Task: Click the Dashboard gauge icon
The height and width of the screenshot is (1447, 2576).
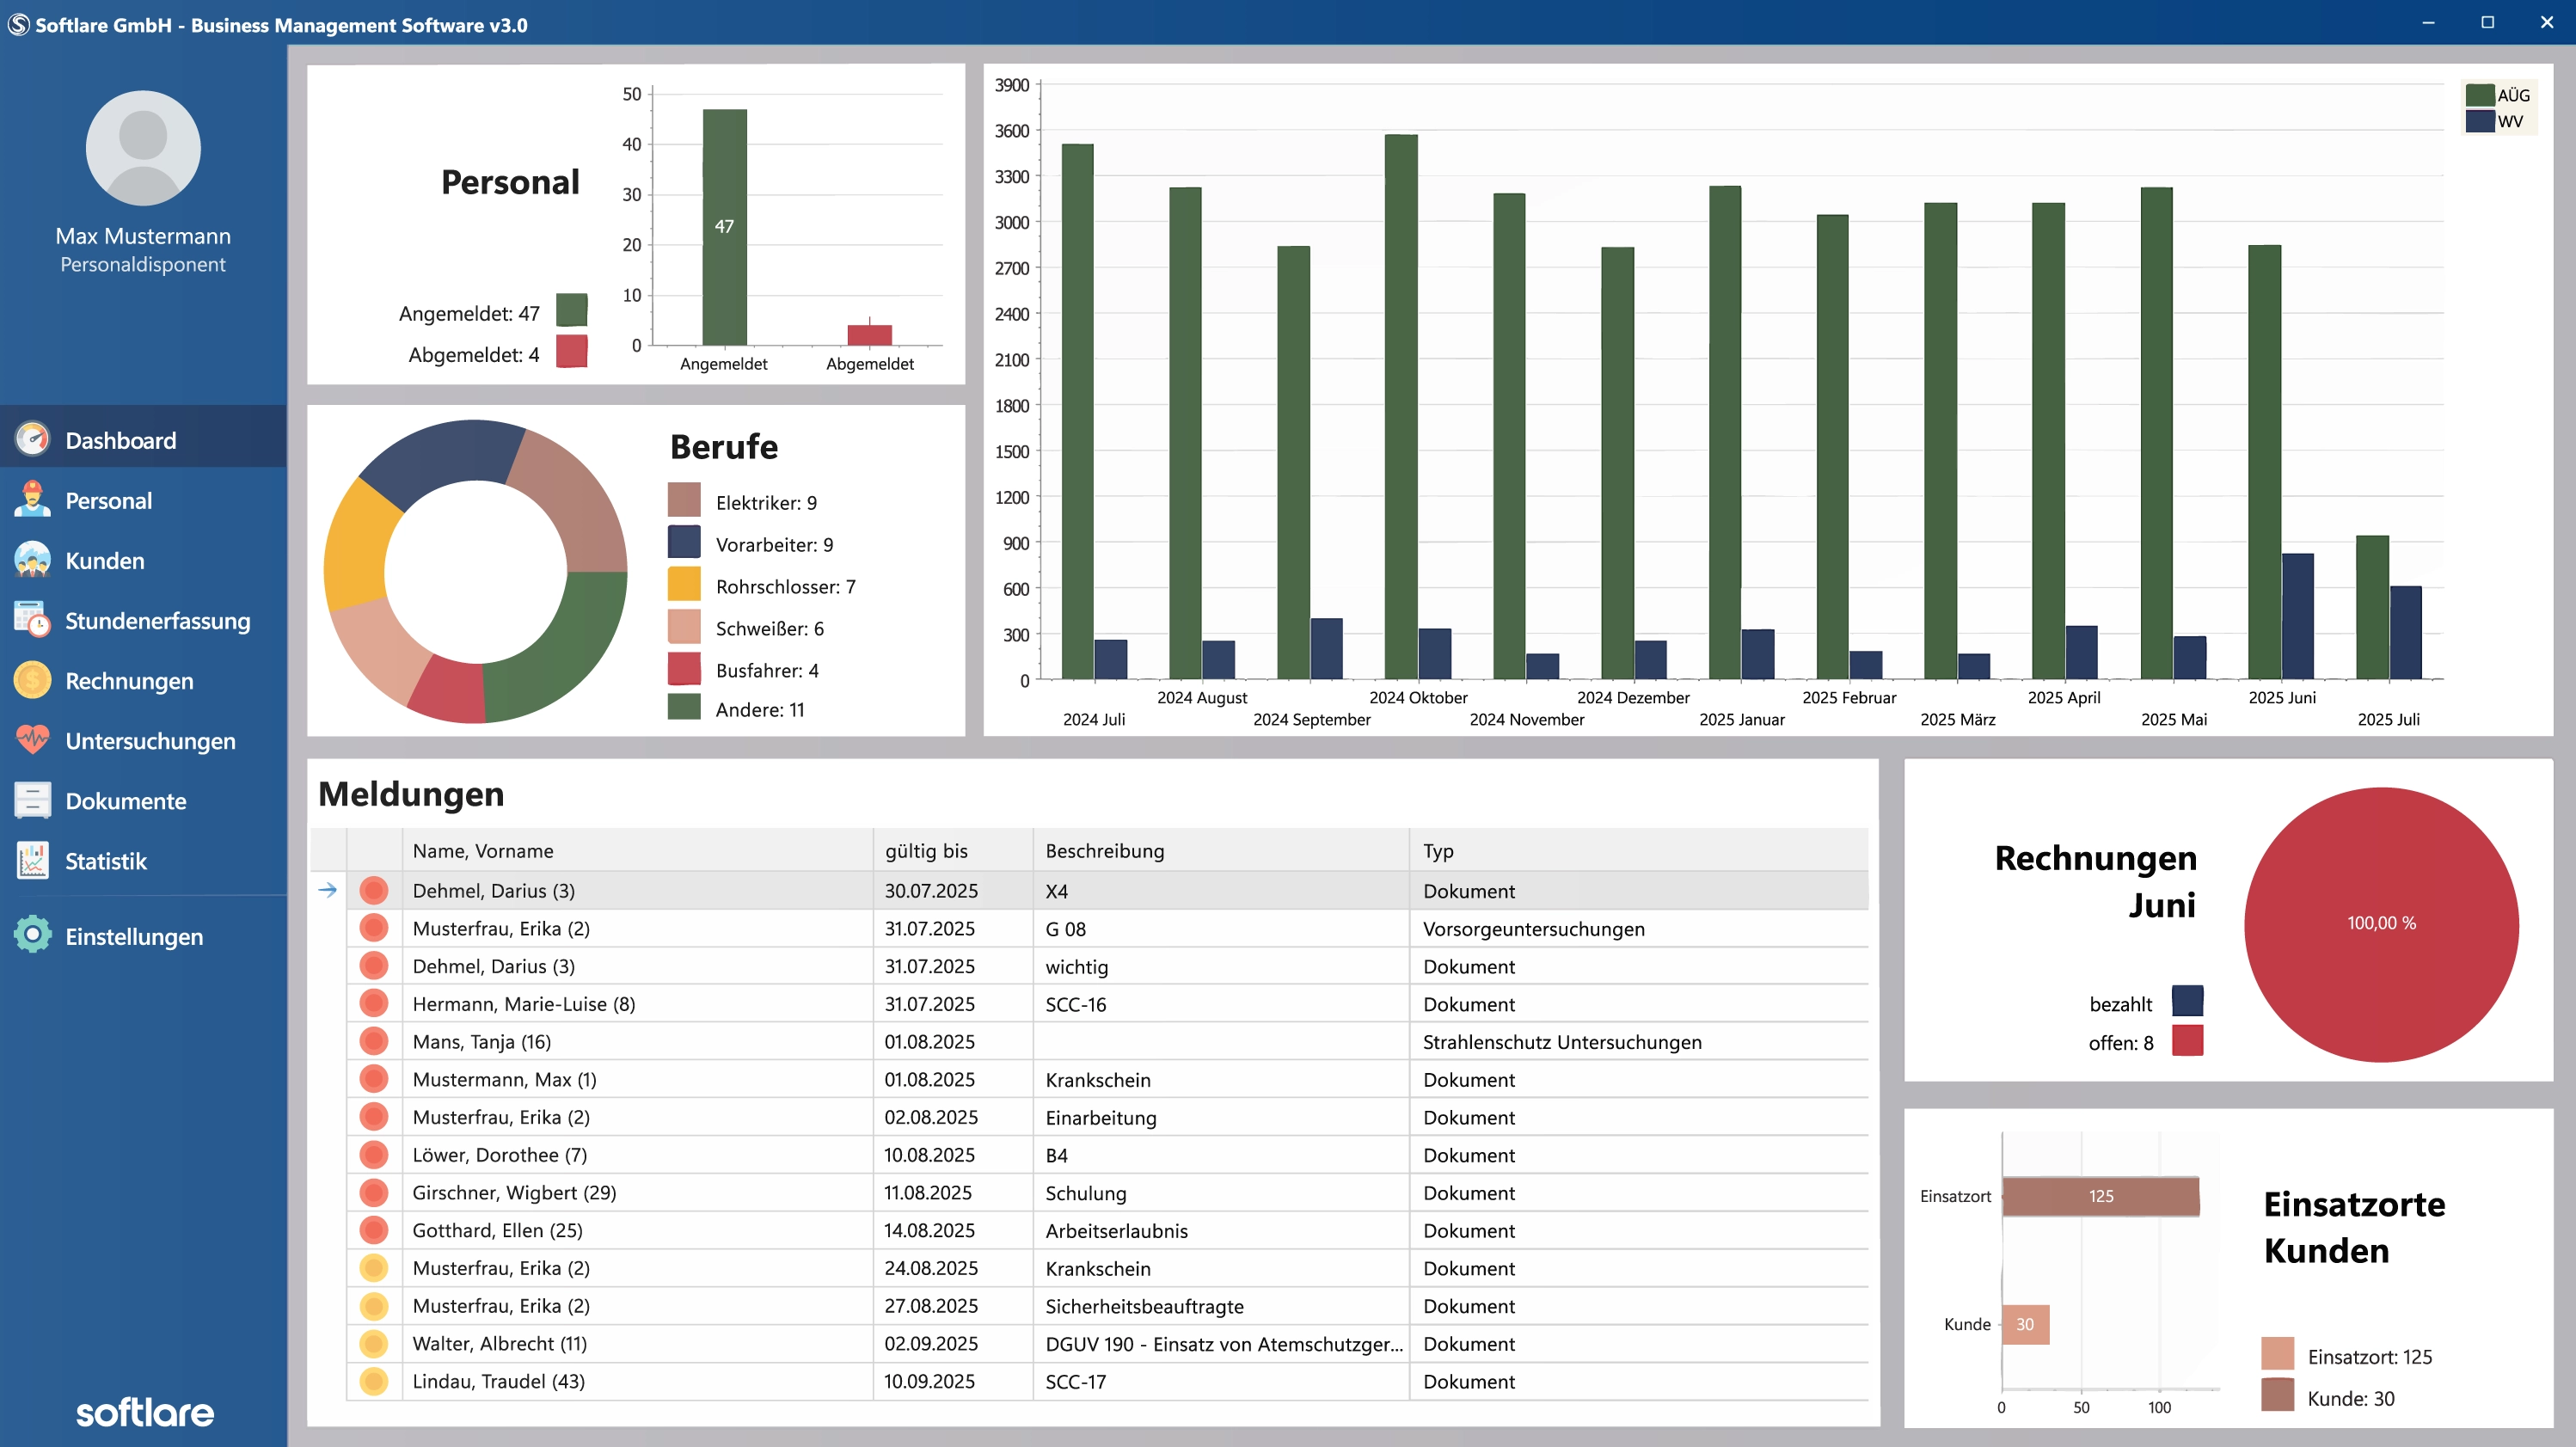Action: click(32, 439)
